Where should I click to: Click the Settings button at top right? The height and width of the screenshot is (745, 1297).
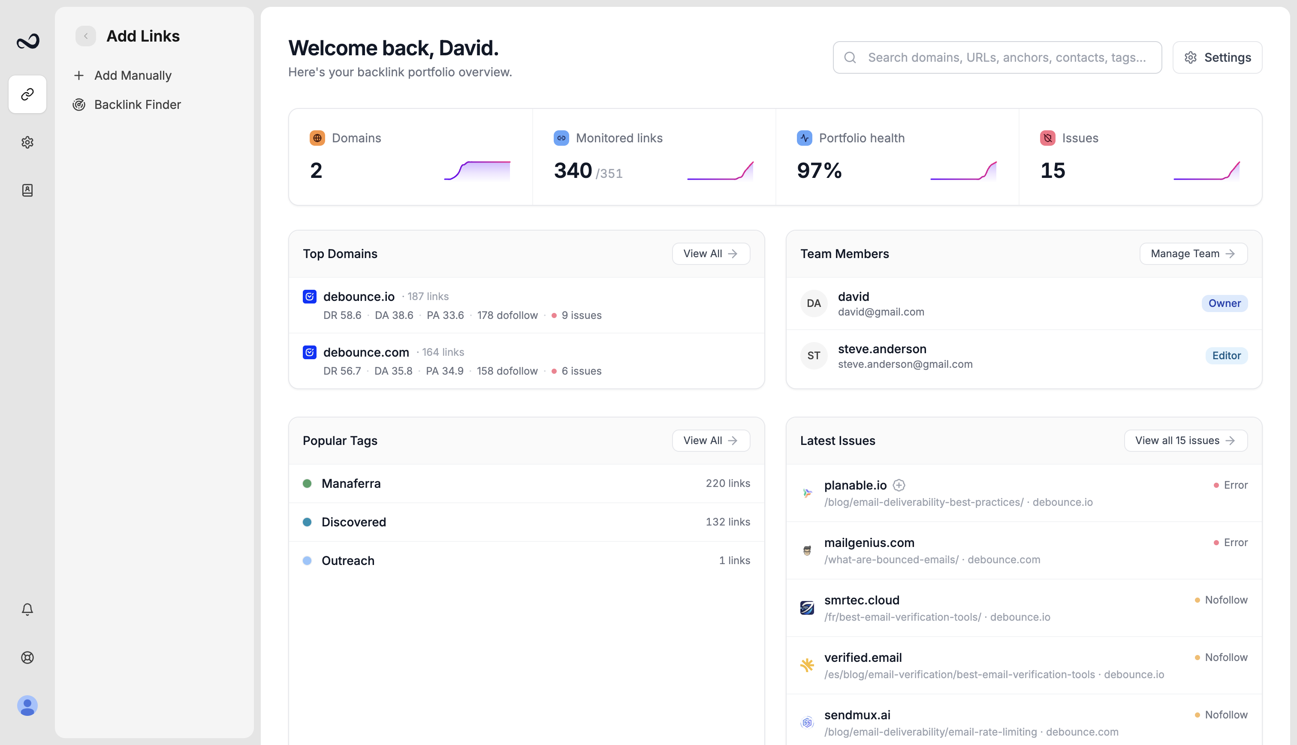[1217, 57]
